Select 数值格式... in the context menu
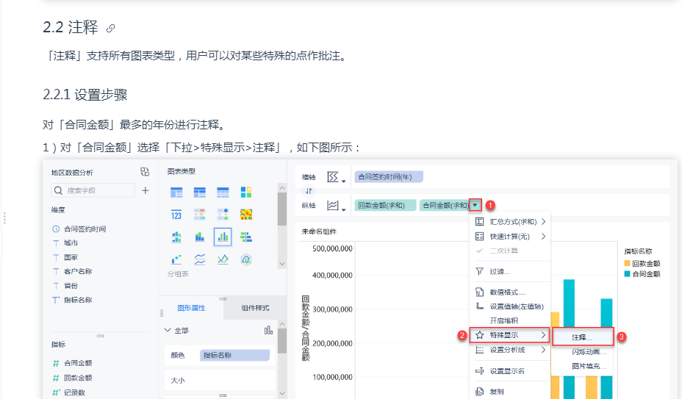 click(x=509, y=292)
